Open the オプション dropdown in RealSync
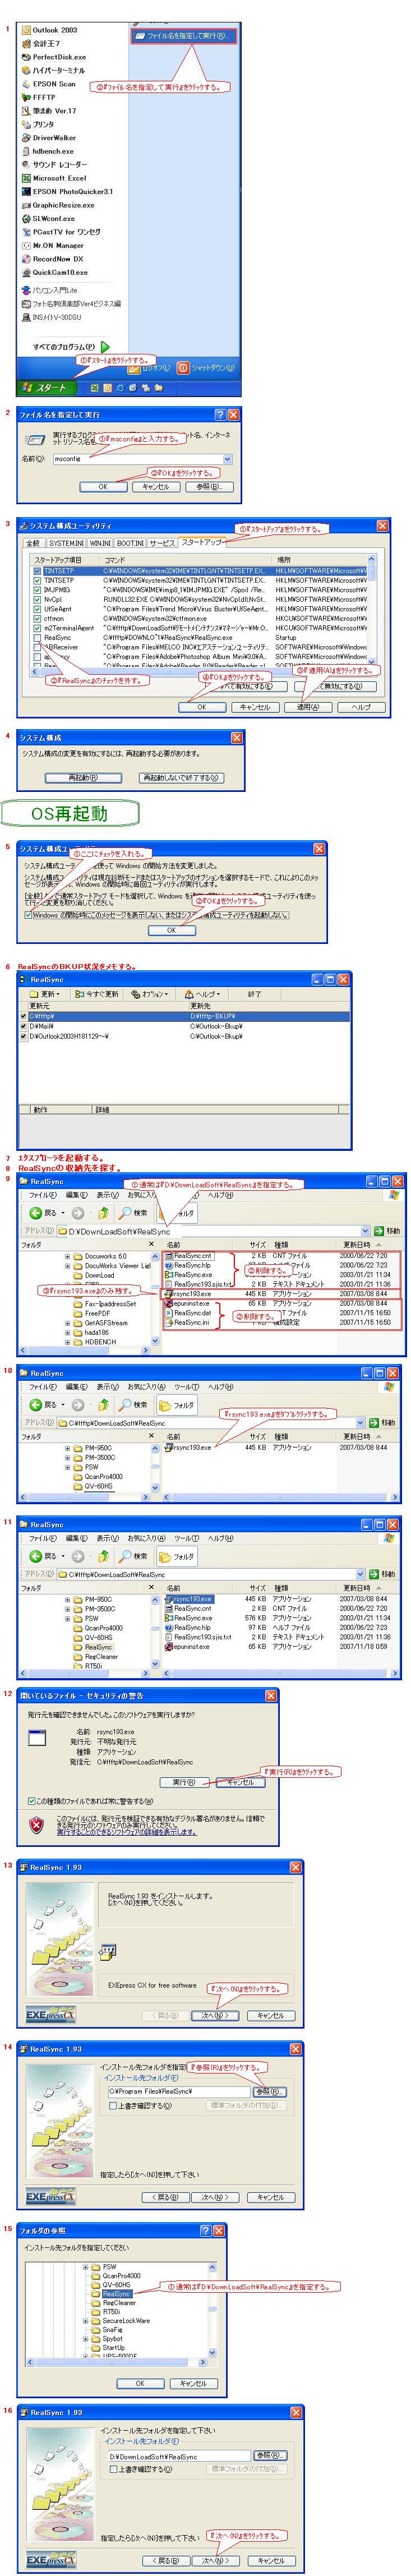411x2576 pixels. point(151,994)
